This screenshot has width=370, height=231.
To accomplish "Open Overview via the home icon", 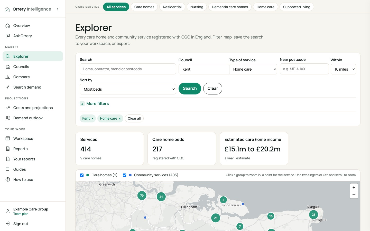I will click(x=8, y=26).
